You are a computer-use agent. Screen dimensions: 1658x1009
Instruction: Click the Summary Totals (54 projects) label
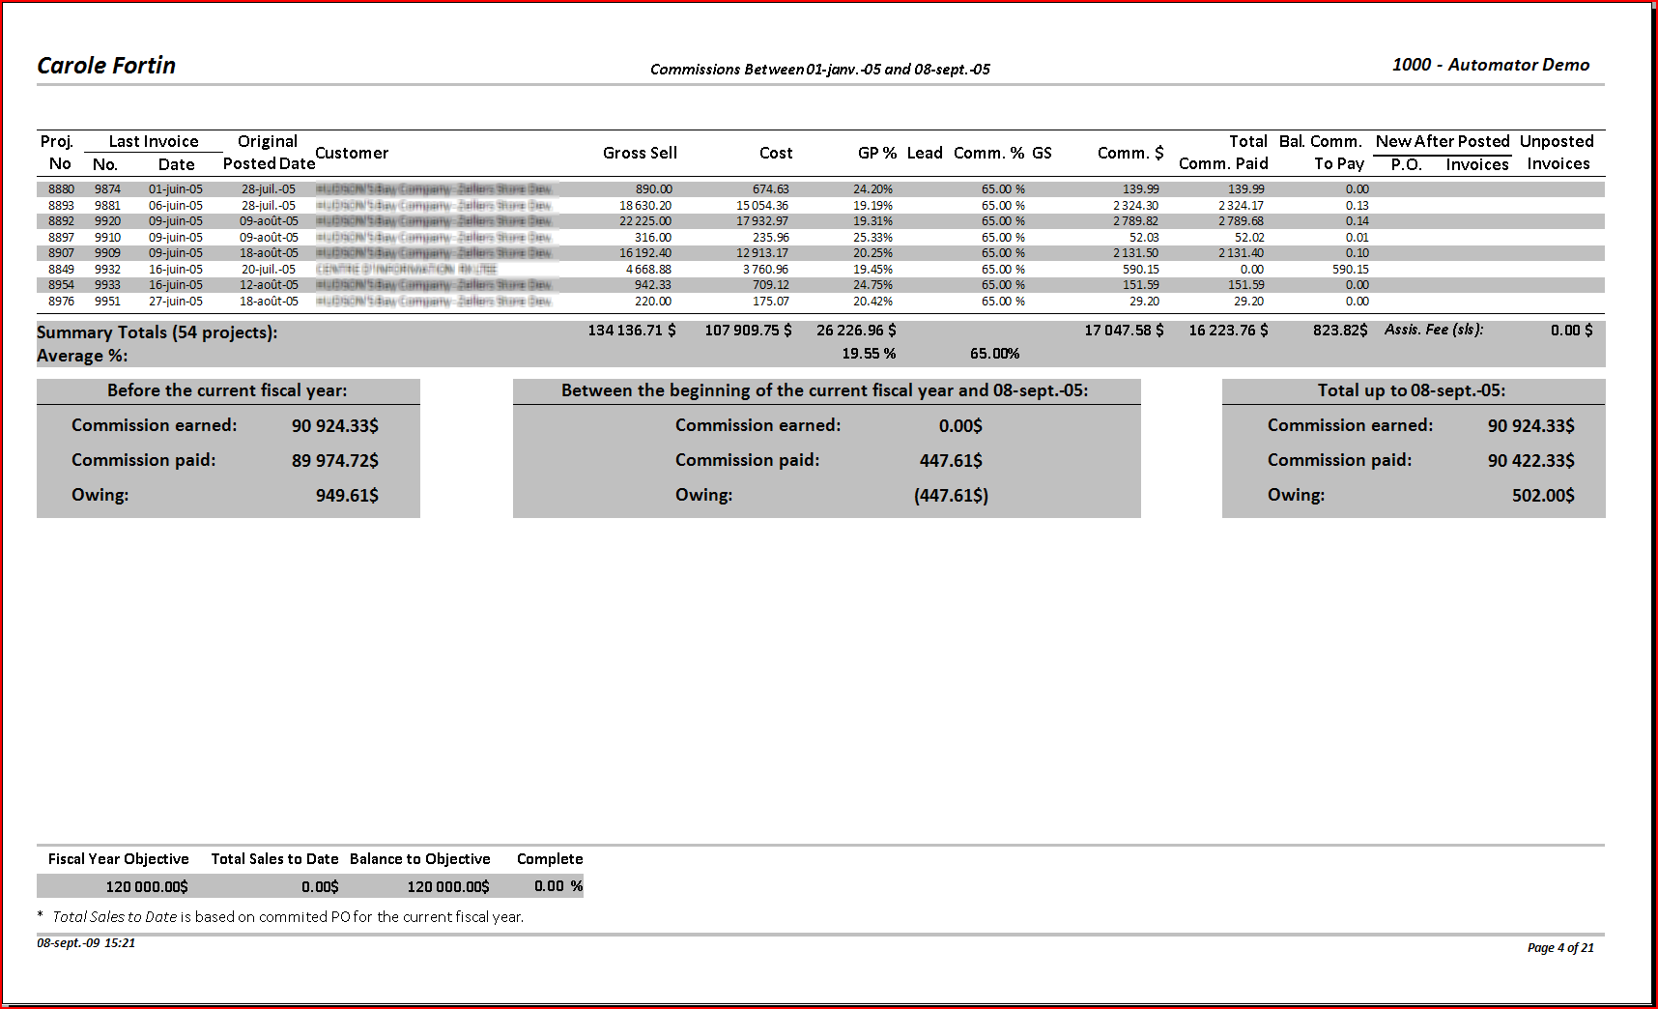pyautogui.click(x=157, y=332)
